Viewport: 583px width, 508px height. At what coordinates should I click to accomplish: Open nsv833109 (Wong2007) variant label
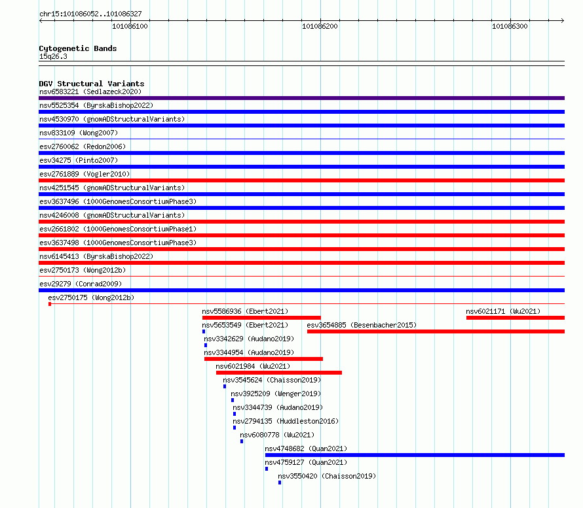[79, 133]
